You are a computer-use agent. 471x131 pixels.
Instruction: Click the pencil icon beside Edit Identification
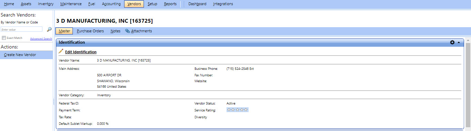(x=61, y=51)
